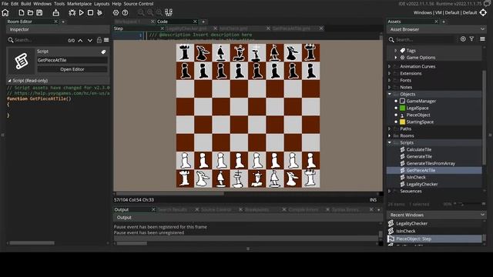The image size is (493, 277).
Task: Collapse the Script (Read-only) section
Action: [x=9, y=80]
